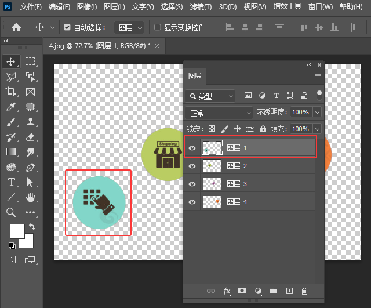Click the Home icon in options bar
The width and height of the screenshot is (371, 308).
16,27
